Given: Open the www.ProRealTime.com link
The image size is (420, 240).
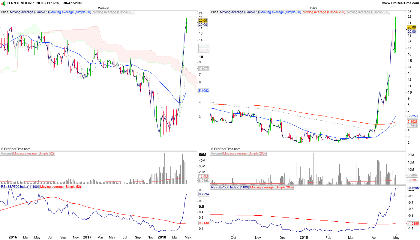Looking at the screenshot, I should coord(400,3).
